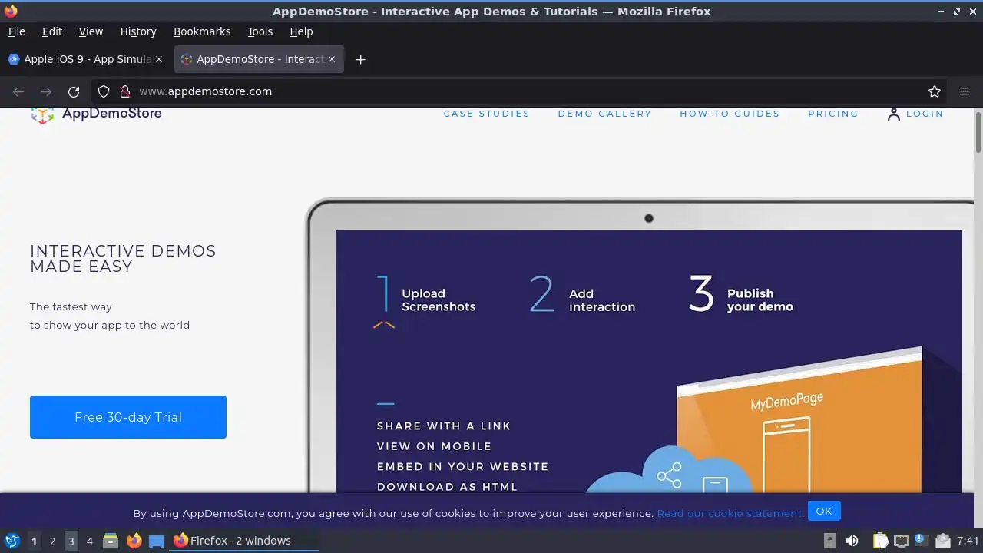Open the Firefox hamburger application menu
Image resolution: width=983 pixels, height=553 pixels.
965,91
